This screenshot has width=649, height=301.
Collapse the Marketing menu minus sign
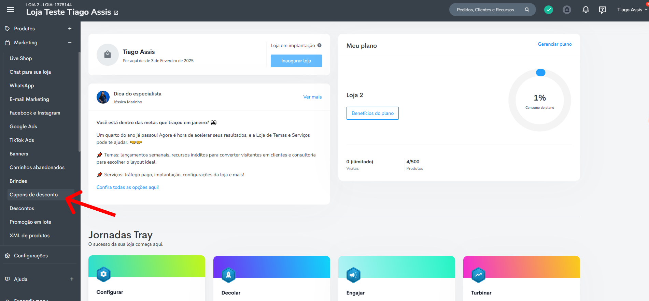[x=70, y=43]
